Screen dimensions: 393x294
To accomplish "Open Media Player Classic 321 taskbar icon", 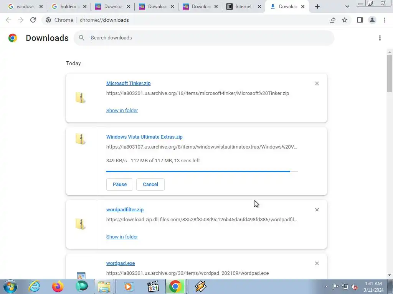I will (153, 286).
